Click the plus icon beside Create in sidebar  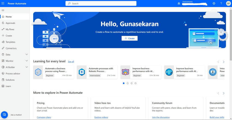(x=3, y=36)
